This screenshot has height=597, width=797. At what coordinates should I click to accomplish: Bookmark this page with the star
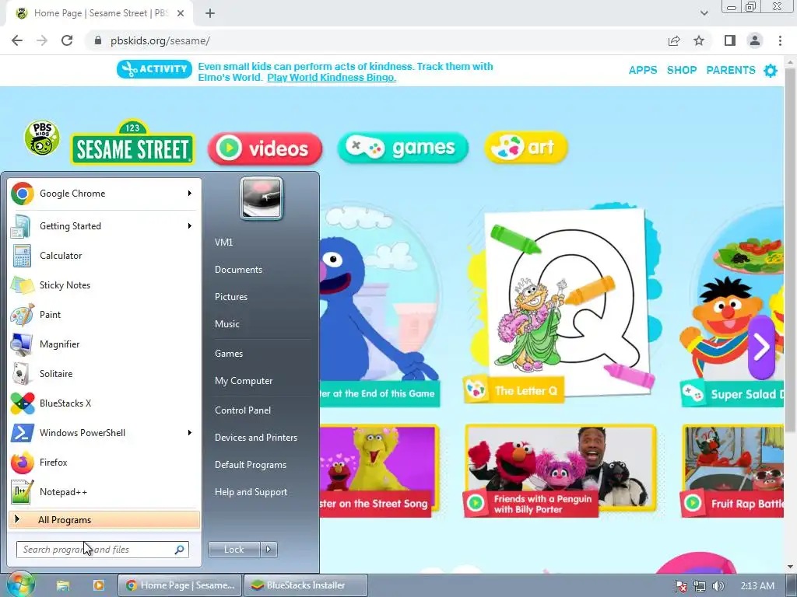coord(699,40)
